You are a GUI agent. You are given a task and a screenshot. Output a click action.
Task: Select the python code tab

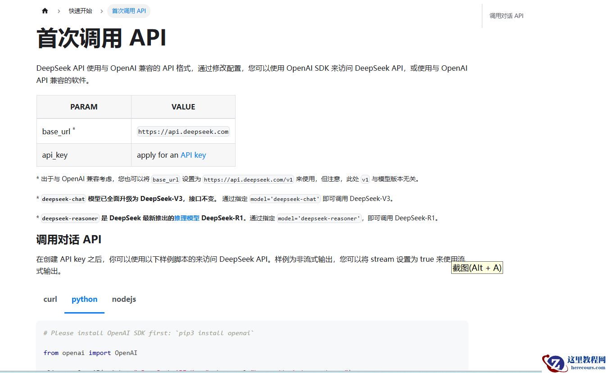pos(84,299)
